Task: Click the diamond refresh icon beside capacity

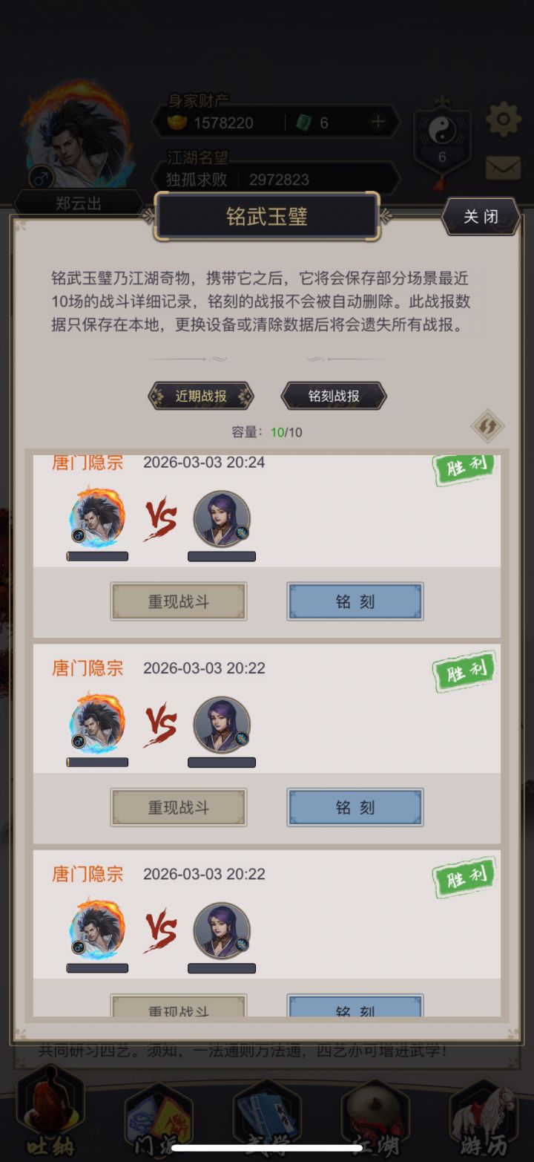Action: click(x=487, y=427)
